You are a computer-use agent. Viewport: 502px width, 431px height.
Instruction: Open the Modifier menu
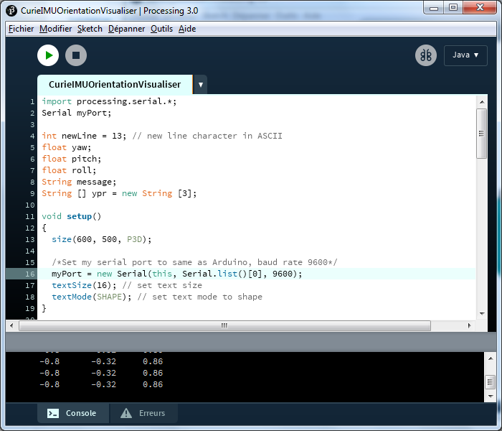tap(56, 29)
